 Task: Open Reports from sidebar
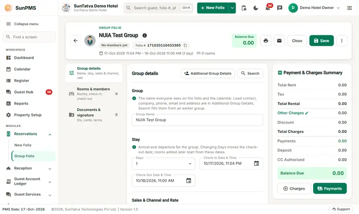pos(29,104)
